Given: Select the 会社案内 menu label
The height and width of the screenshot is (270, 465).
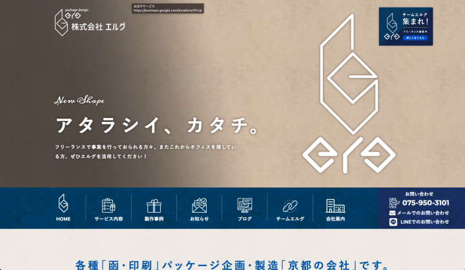Looking at the screenshot, I should point(335,219).
